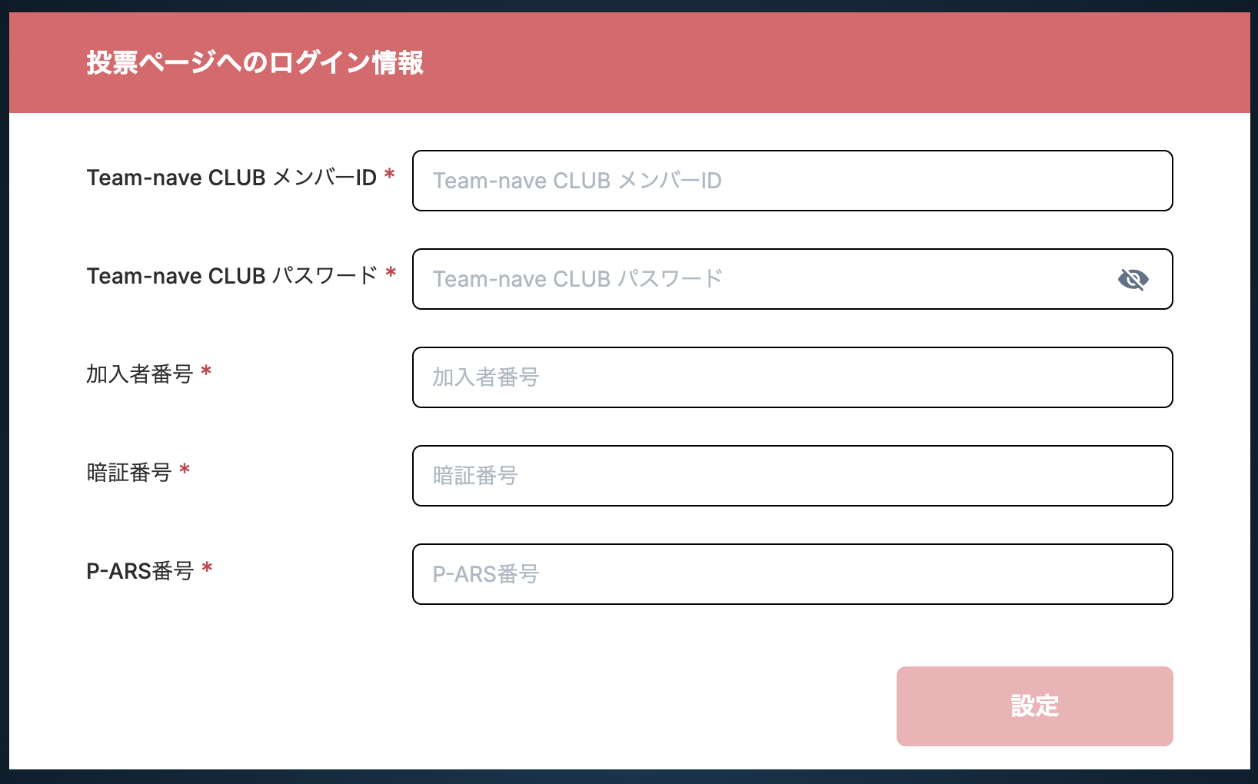
Task: Focus the Team-nave CLUB メンバーID input field
Action: [792, 181]
